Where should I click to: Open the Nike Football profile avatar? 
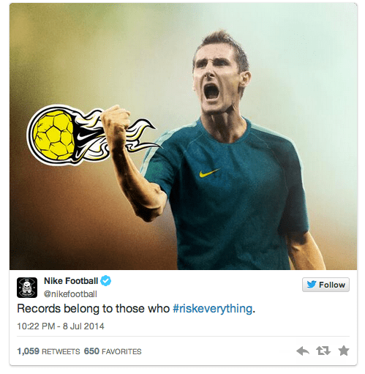click(x=27, y=288)
